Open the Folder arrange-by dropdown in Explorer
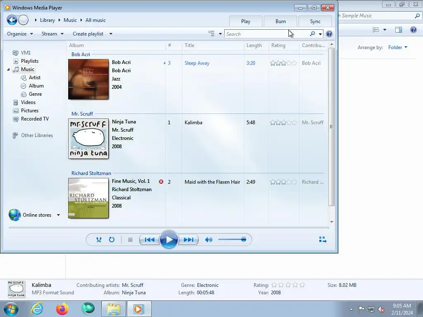423x317 pixels. tap(398, 47)
